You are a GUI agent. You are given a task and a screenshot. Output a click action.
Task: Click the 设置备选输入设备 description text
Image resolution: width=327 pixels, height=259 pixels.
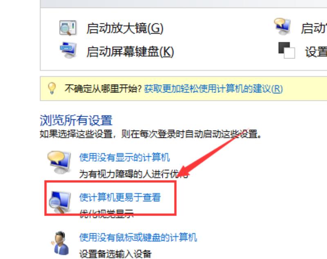115,254
